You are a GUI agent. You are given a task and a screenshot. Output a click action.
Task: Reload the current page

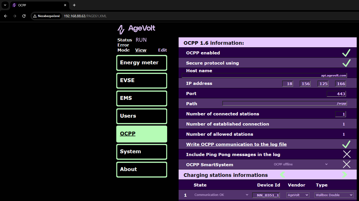(24, 16)
